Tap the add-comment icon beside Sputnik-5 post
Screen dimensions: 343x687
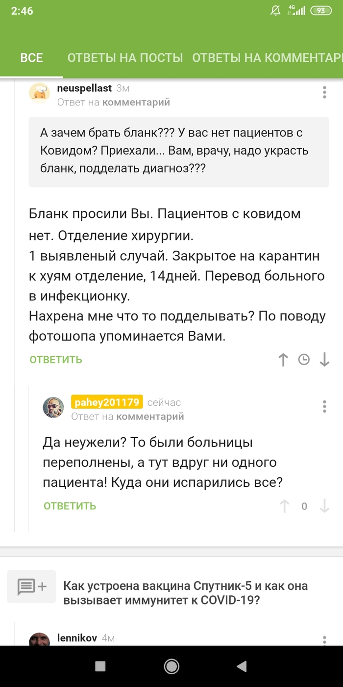click(x=32, y=586)
